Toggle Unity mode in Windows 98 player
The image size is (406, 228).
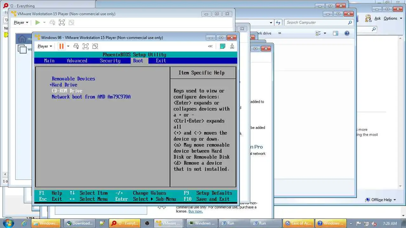click(x=95, y=46)
